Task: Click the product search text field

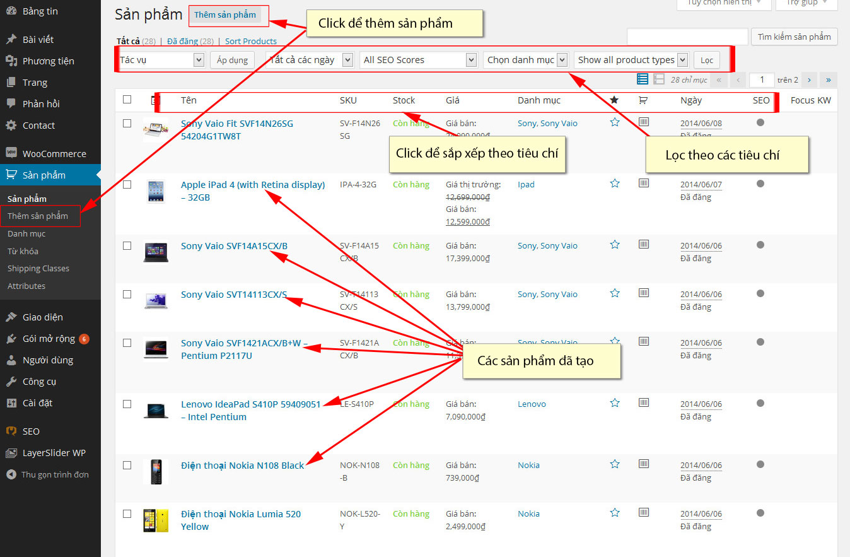Action: [x=687, y=37]
